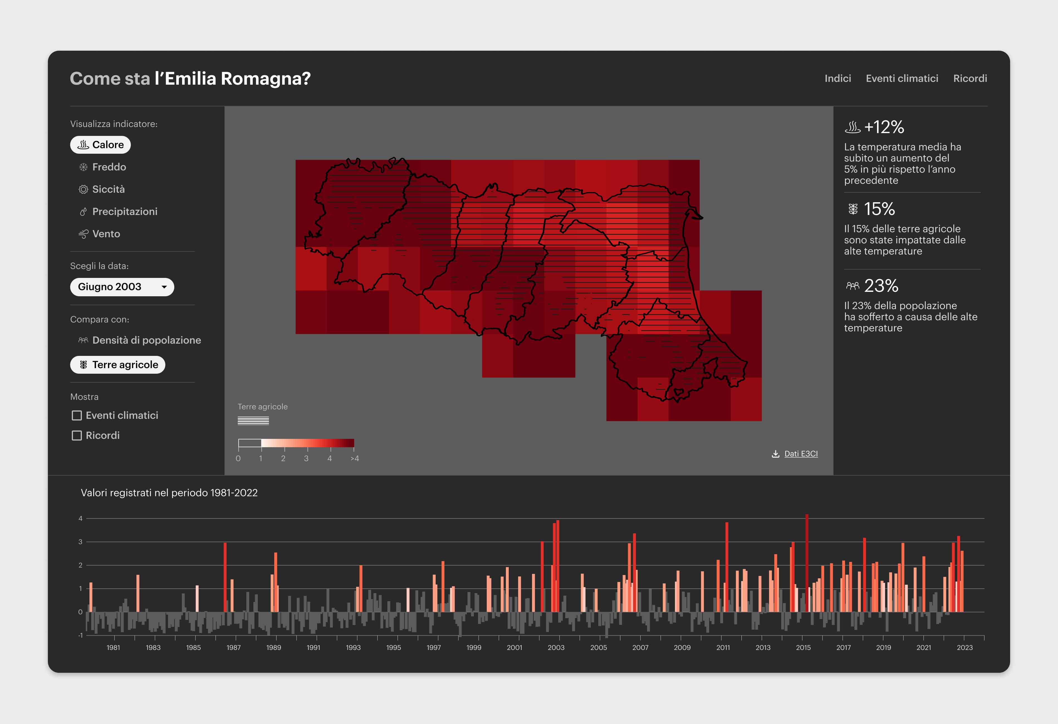Select the Vento wind icon

tap(83, 234)
